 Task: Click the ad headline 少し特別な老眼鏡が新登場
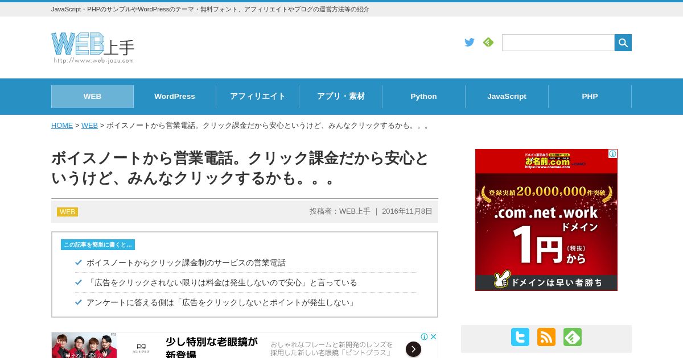tap(212, 348)
